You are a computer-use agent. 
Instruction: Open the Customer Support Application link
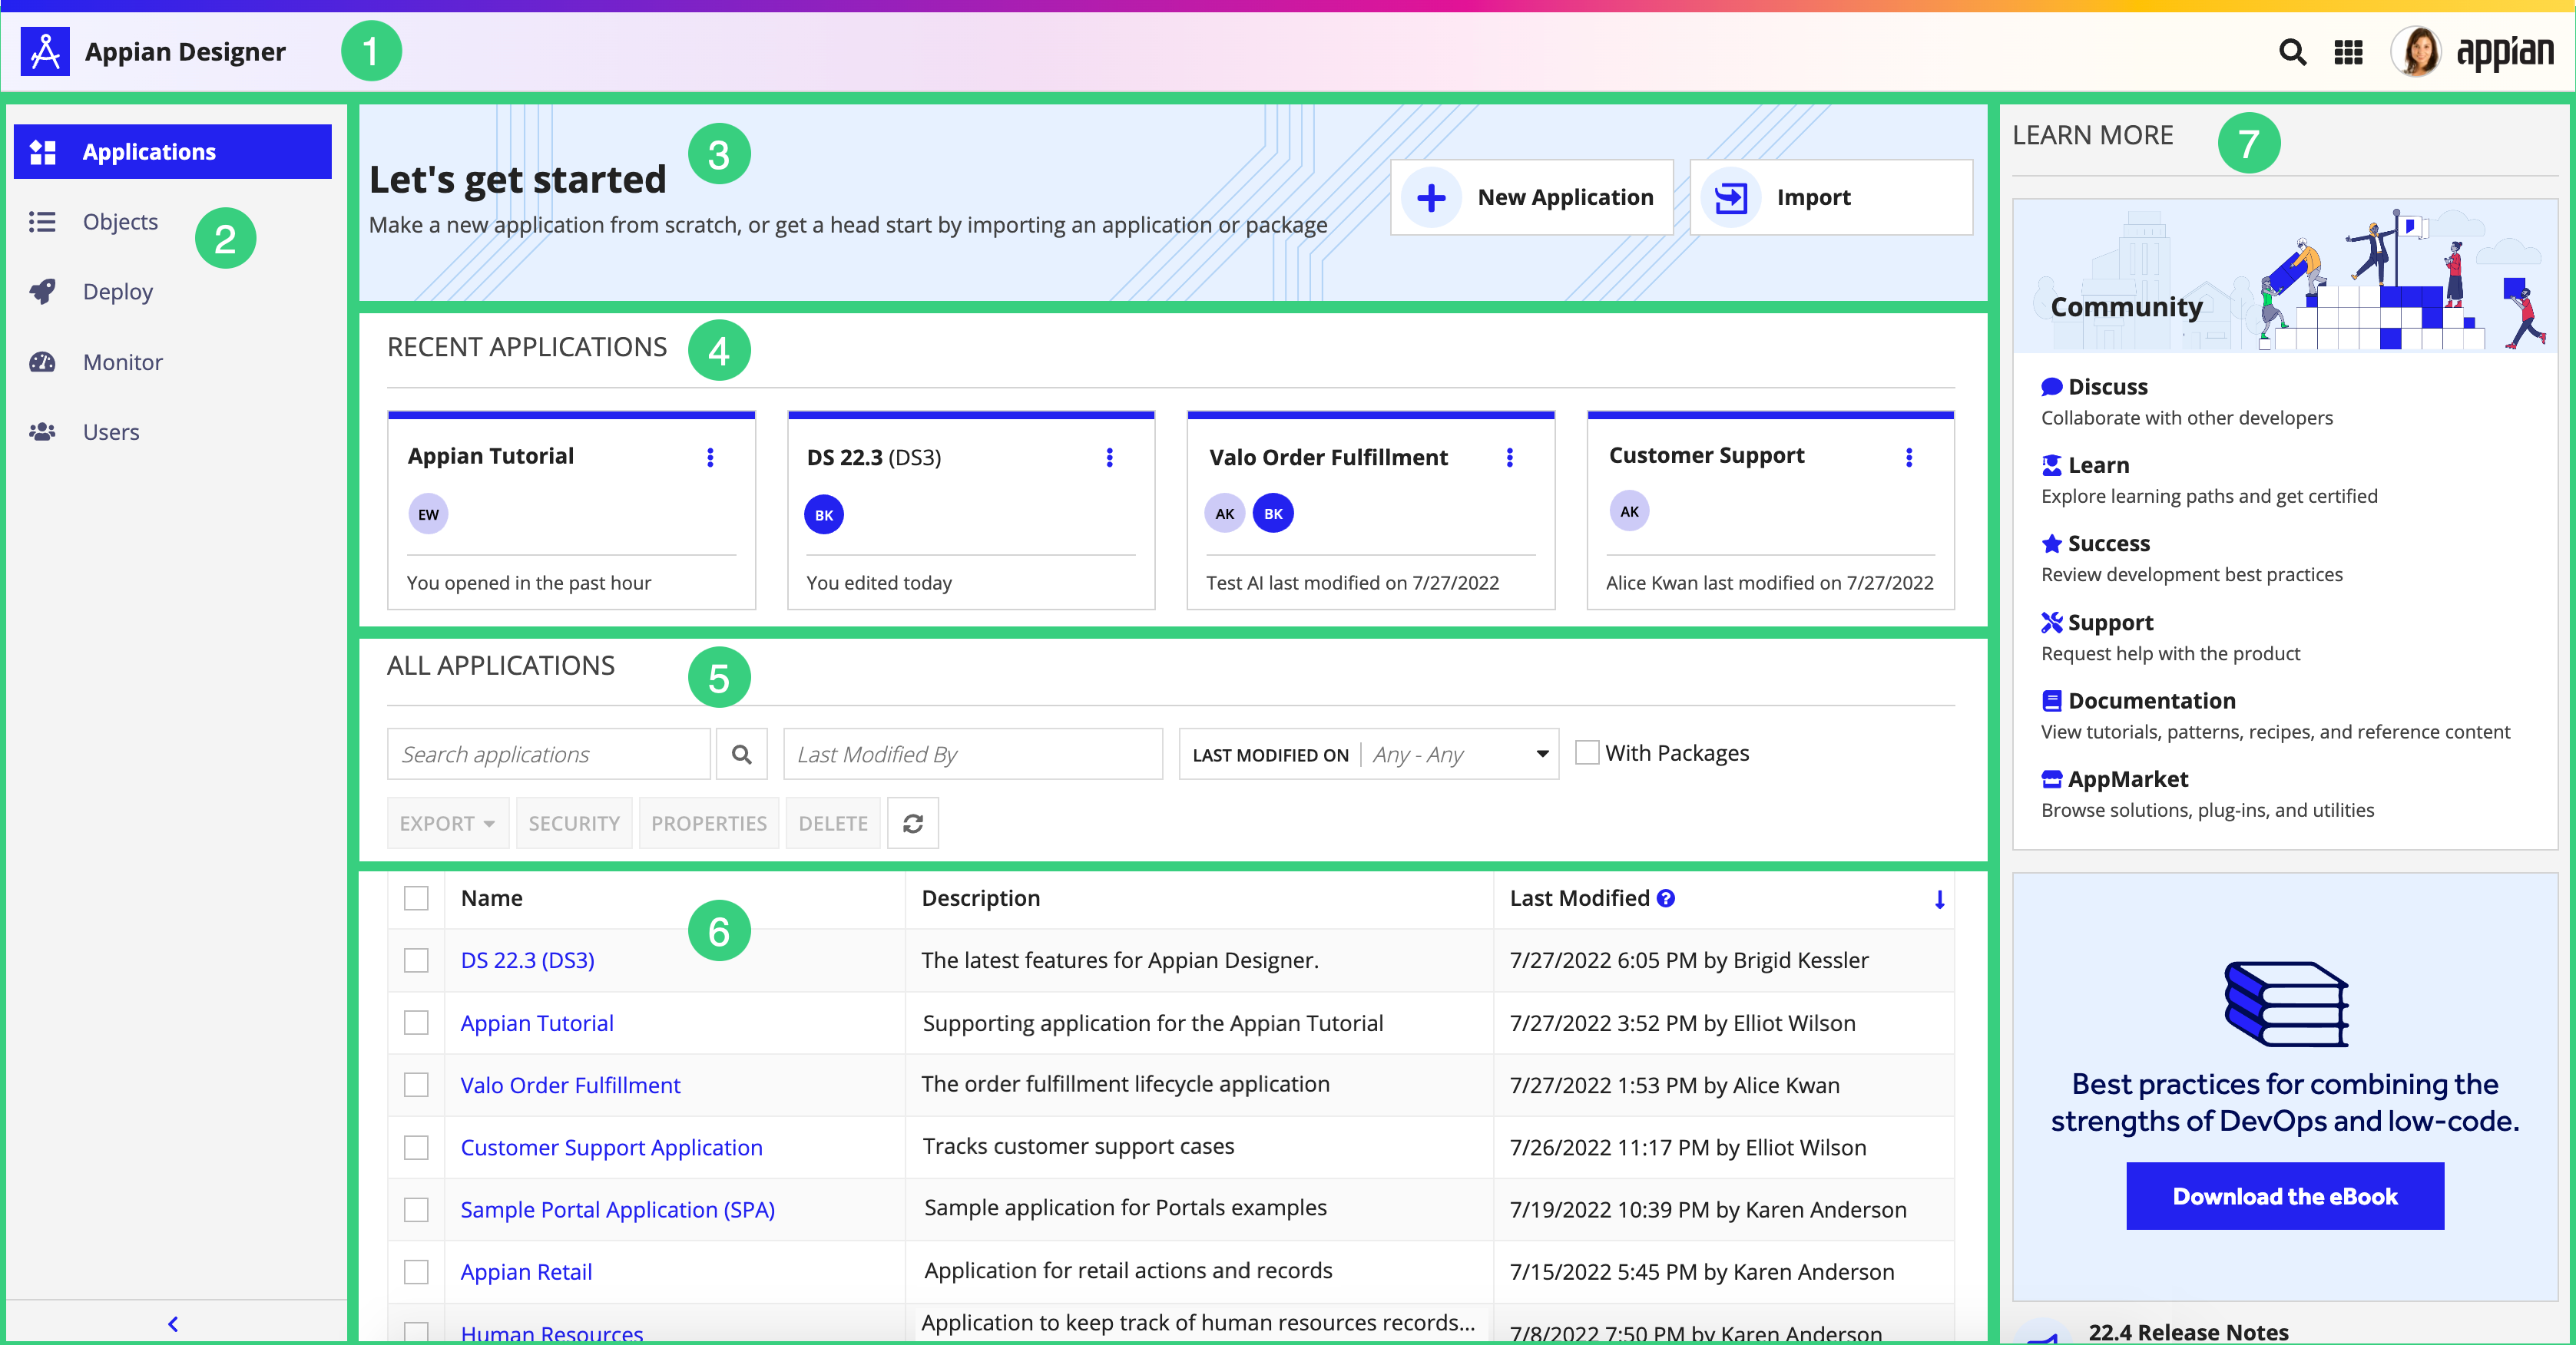point(611,1147)
